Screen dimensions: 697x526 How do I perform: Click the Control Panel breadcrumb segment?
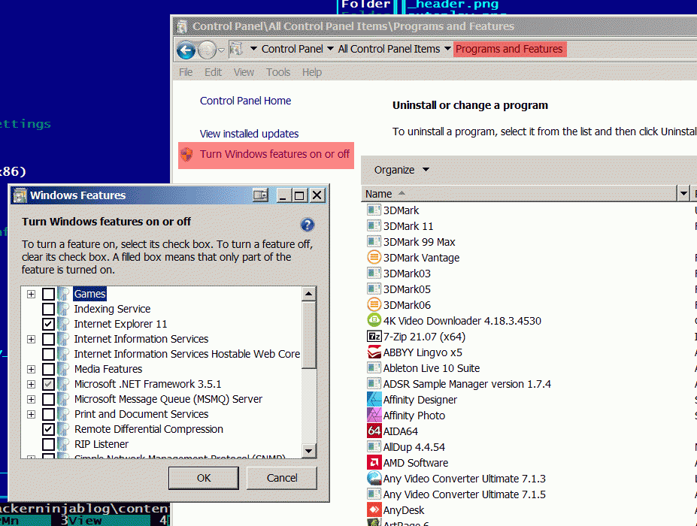(x=292, y=49)
